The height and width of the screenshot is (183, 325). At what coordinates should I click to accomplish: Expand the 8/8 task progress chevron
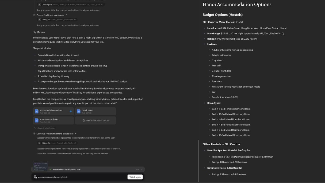pyautogui.click(x=142, y=169)
